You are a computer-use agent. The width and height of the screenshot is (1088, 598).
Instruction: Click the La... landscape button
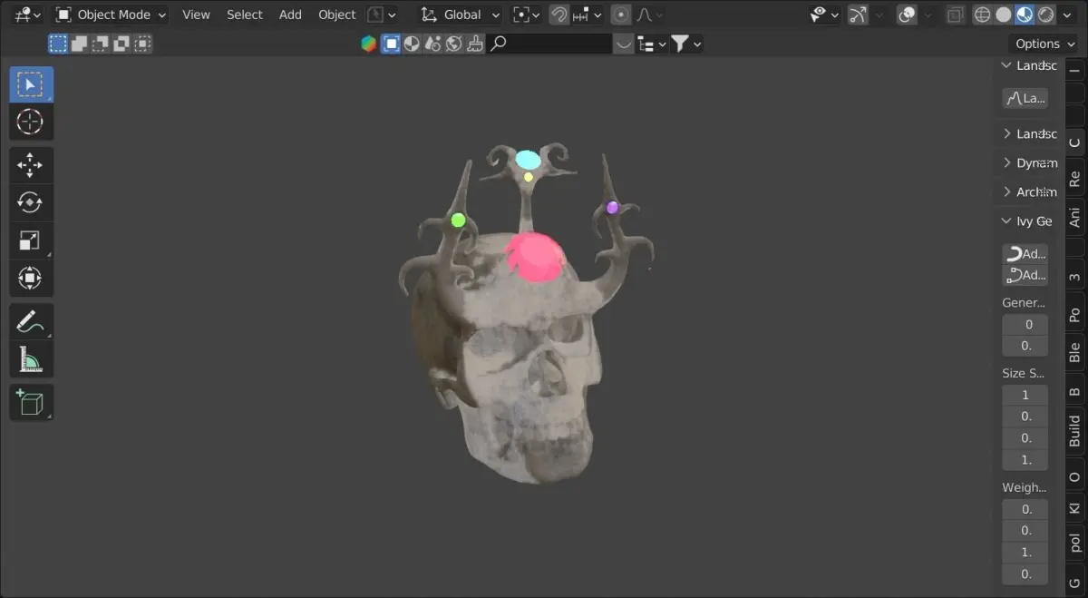(1025, 98)
